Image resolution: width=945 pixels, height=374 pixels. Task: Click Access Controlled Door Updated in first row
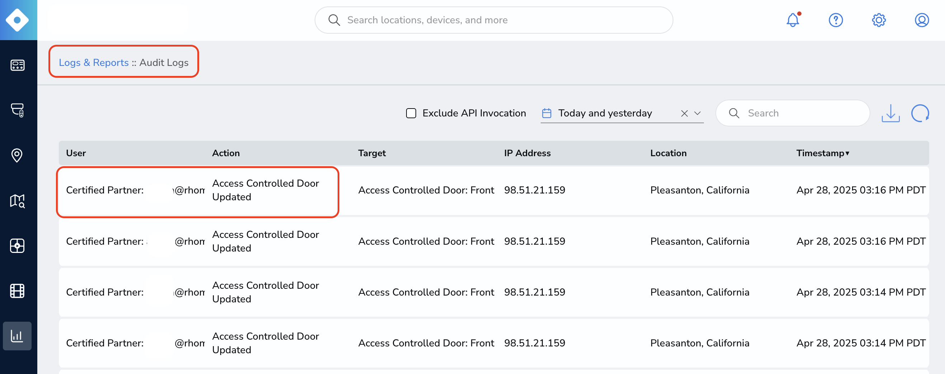point(265,190)
